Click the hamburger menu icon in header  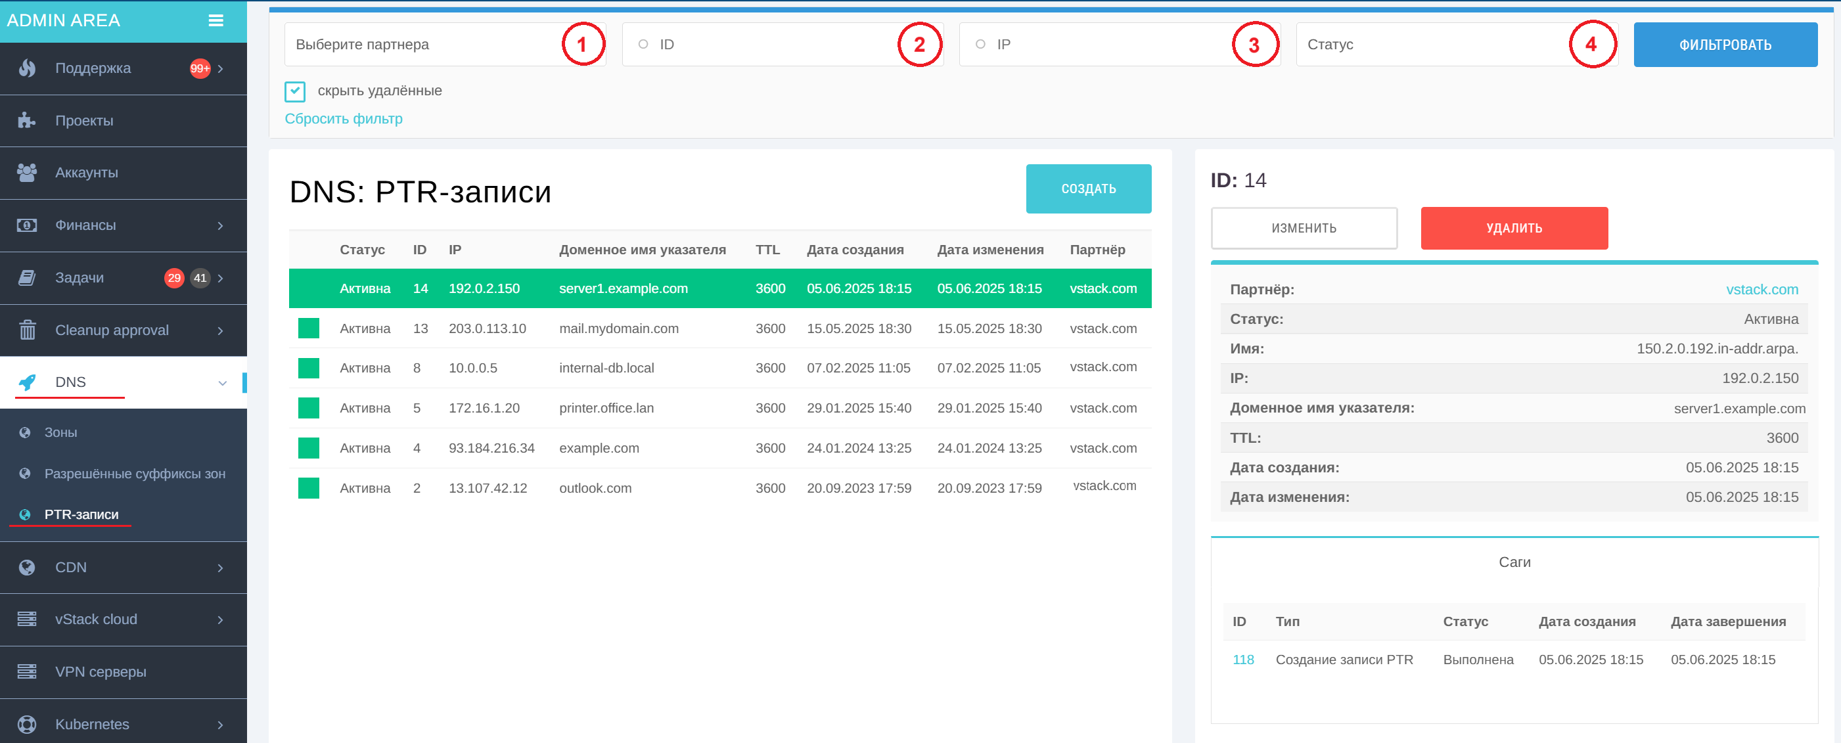[x=215, y=21]
